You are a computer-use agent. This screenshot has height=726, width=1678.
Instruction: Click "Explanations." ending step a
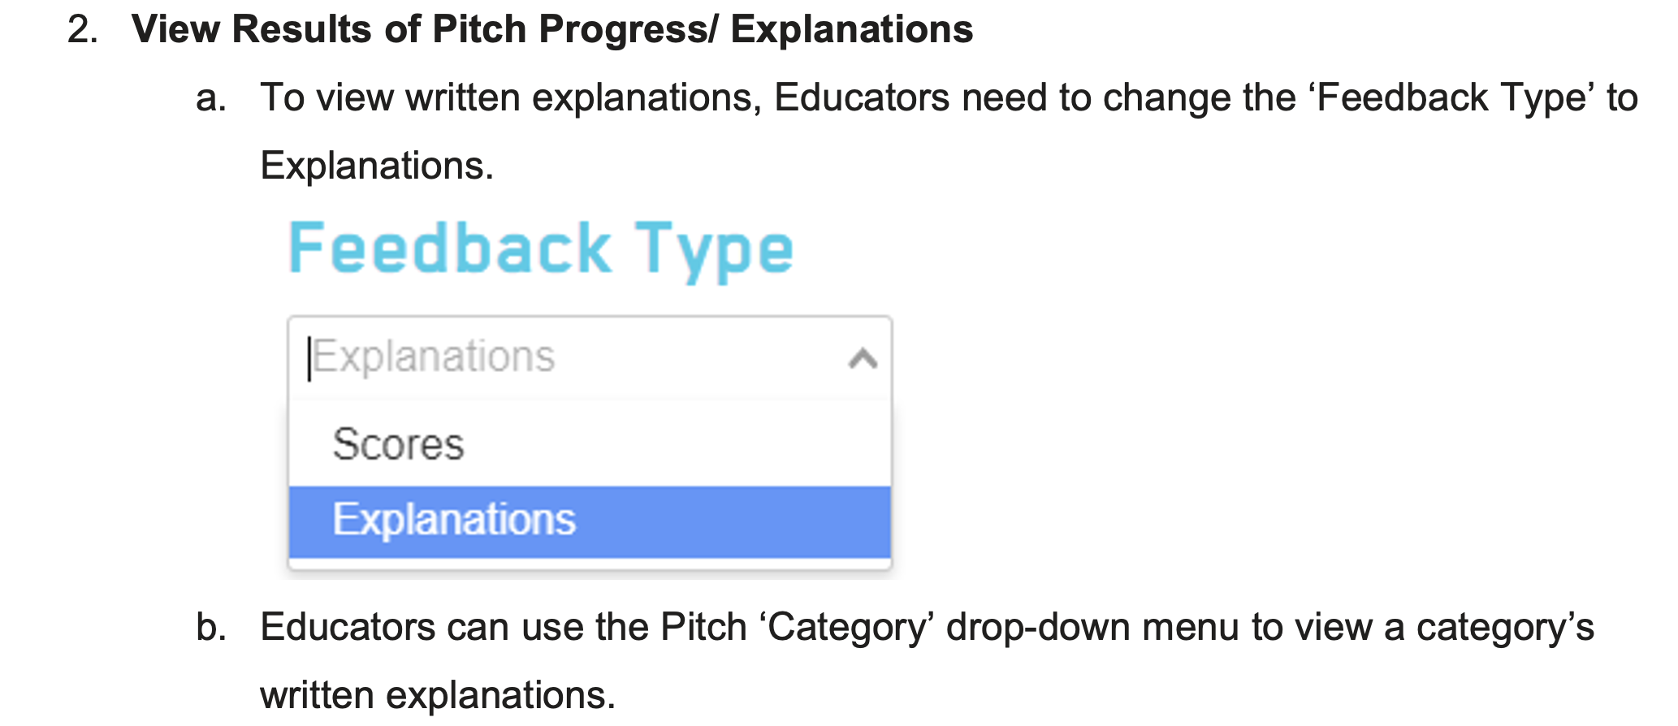[377, 166]
